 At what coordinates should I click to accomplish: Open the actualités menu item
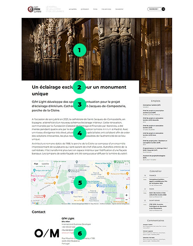[x=73, y=9]
